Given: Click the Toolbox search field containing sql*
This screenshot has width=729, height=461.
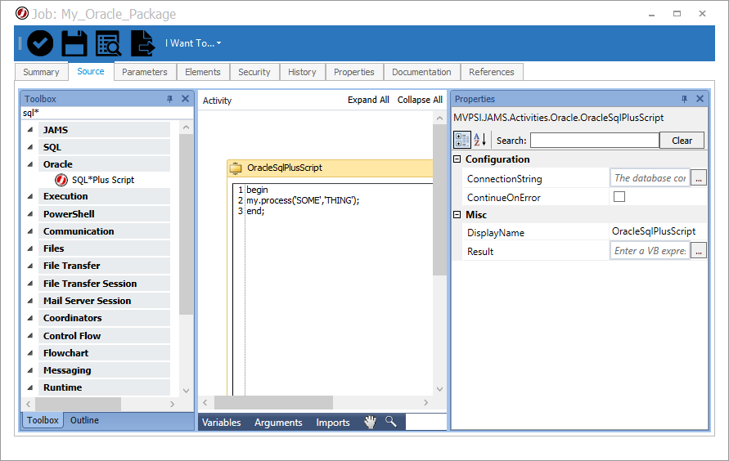Looking at the screenshot, I should (107, 113).
